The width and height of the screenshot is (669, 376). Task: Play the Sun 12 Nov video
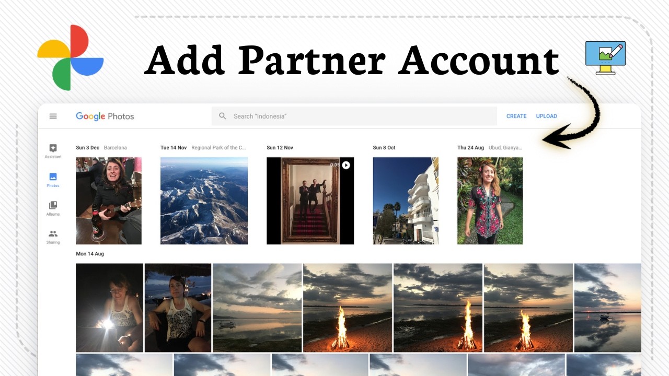[x=345, y=165]
